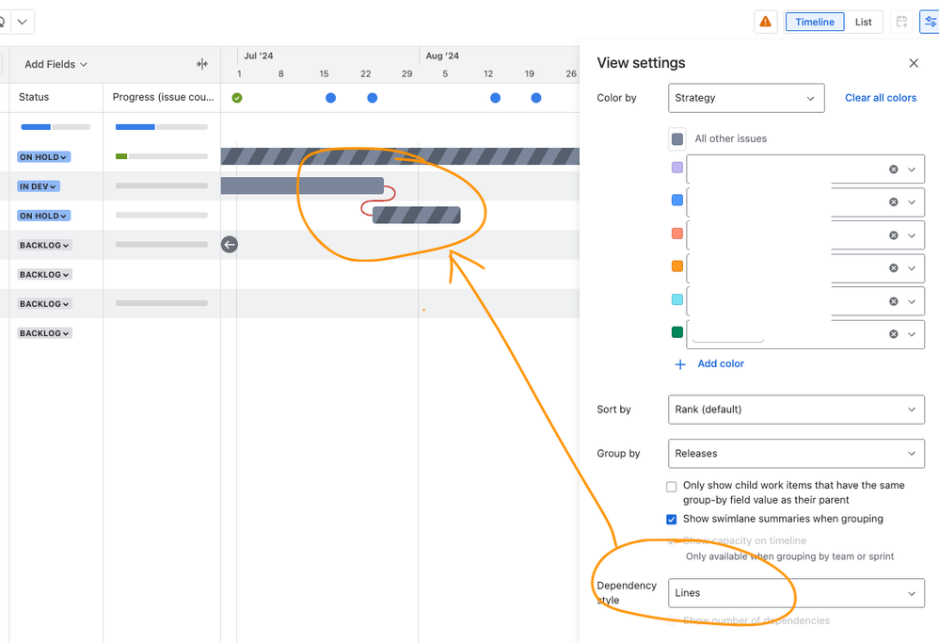Click the collapse columns arrows icon
939x643 pixels.
click(201, 64)
